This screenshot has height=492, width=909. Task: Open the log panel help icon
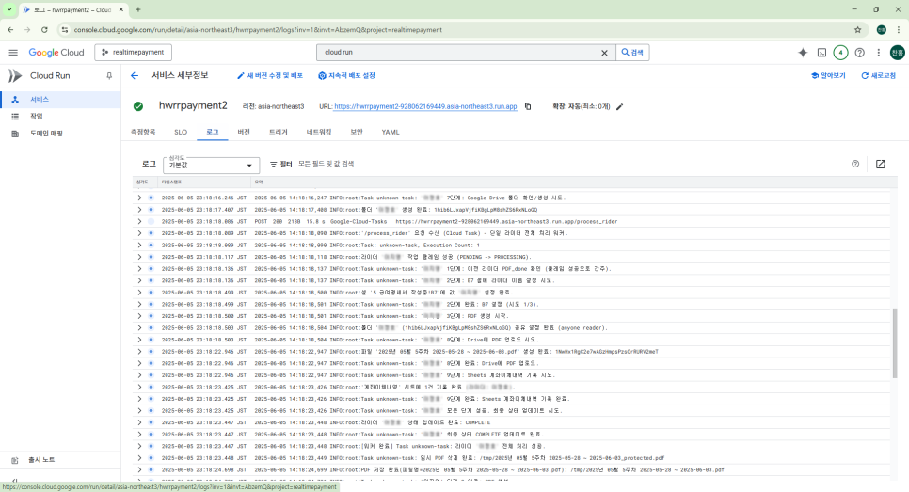[x=855, y=164]
